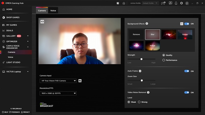
Task: Open the PRIVACY link
Action: (x=25, y=112)
